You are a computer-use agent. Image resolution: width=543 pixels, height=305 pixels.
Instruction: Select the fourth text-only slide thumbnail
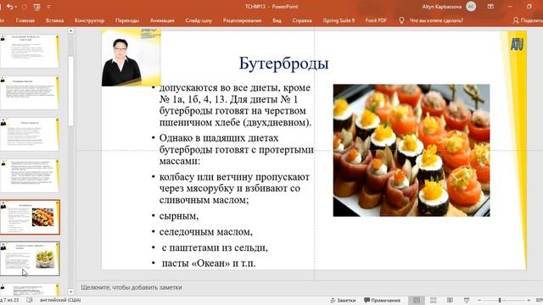tap(30, 175)
